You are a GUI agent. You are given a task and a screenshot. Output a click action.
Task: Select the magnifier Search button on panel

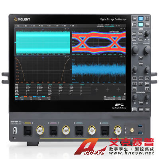point(147,89)
